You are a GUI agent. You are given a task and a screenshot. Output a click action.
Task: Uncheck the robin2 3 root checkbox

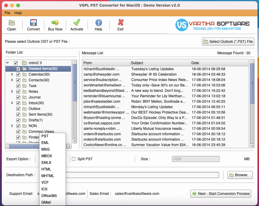[16, 63]
